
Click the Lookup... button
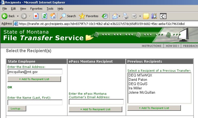tap(17, 109)
